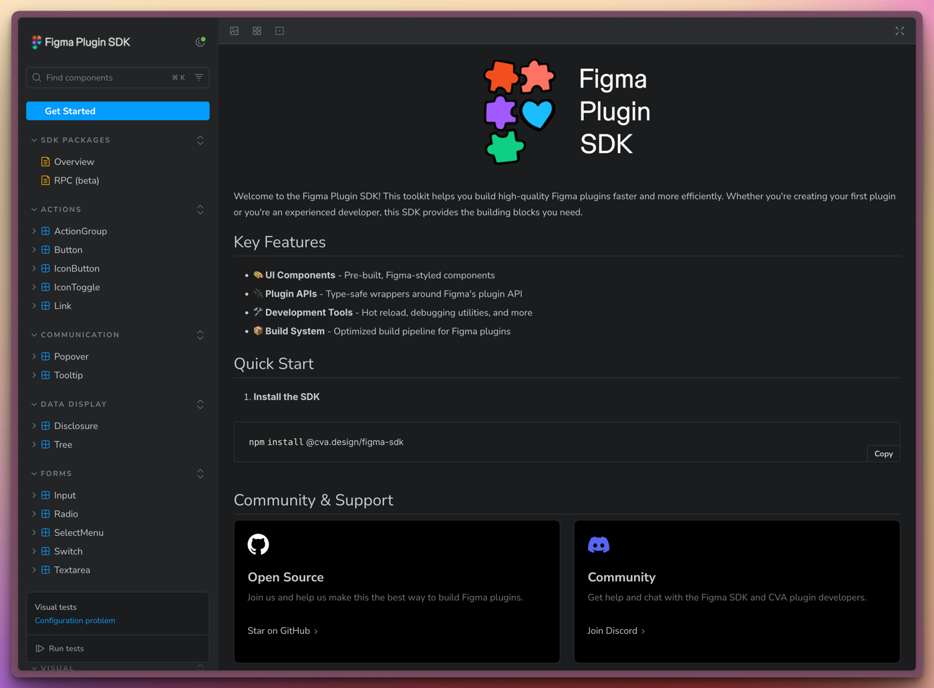934x688 pixels.
Task: Follow the Star on GitHub link
Action: [283, 631]
